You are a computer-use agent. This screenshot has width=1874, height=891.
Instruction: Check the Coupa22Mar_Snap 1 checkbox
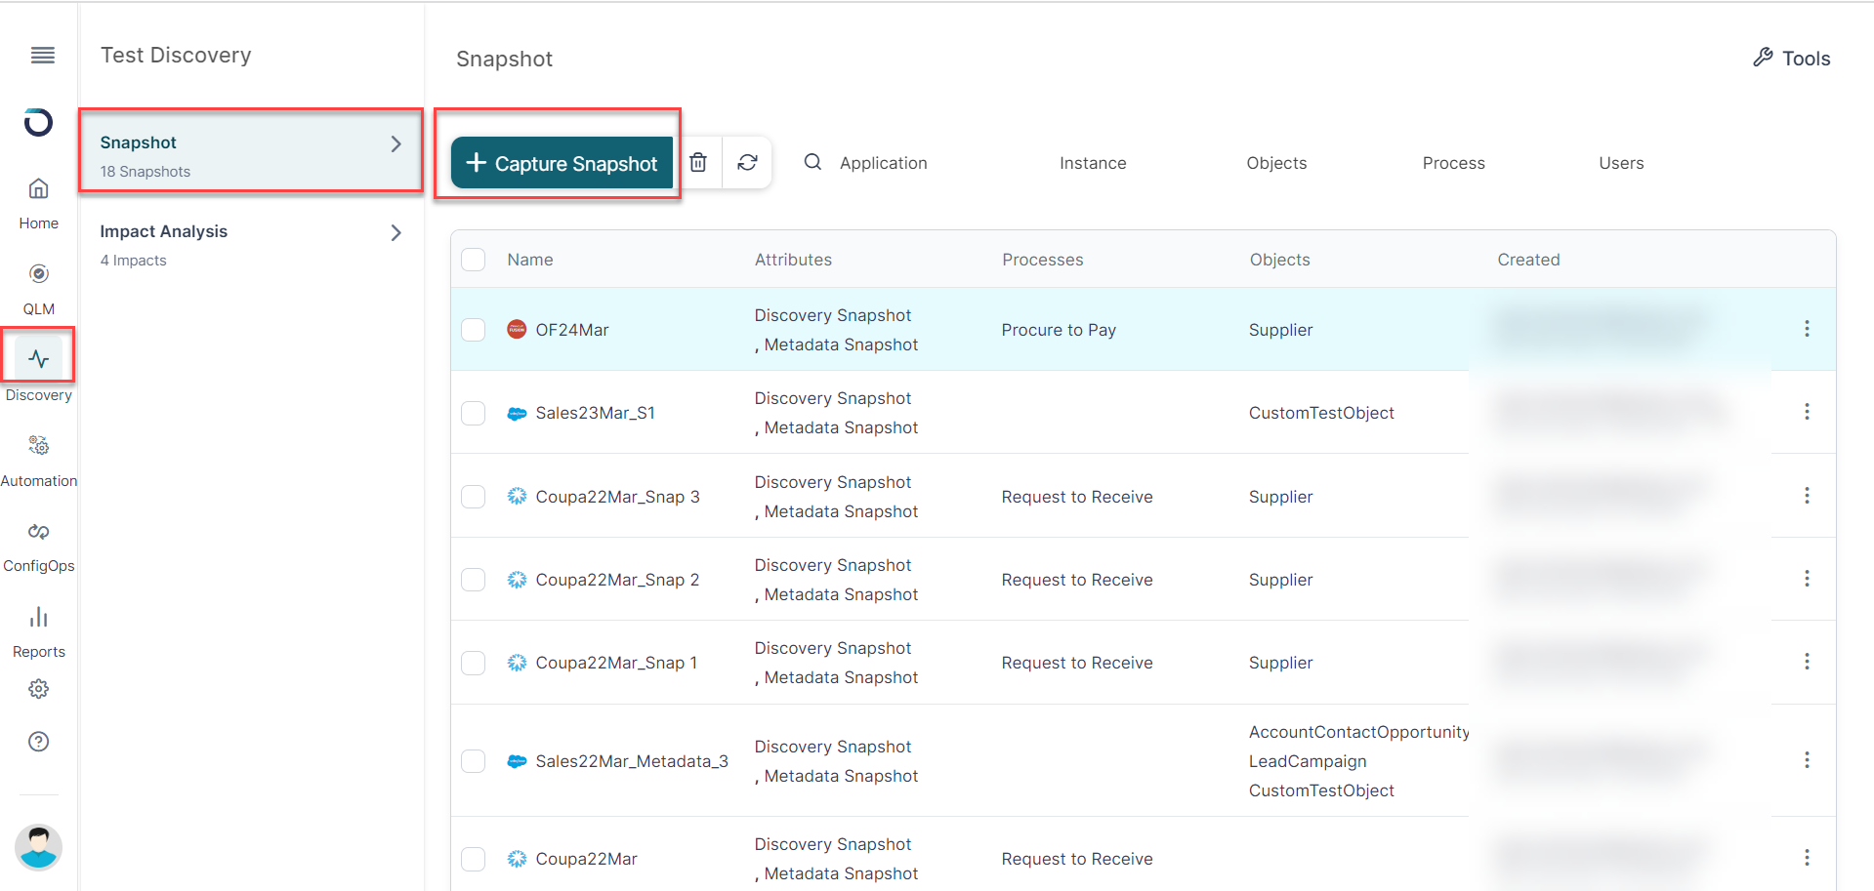(474, 663)
